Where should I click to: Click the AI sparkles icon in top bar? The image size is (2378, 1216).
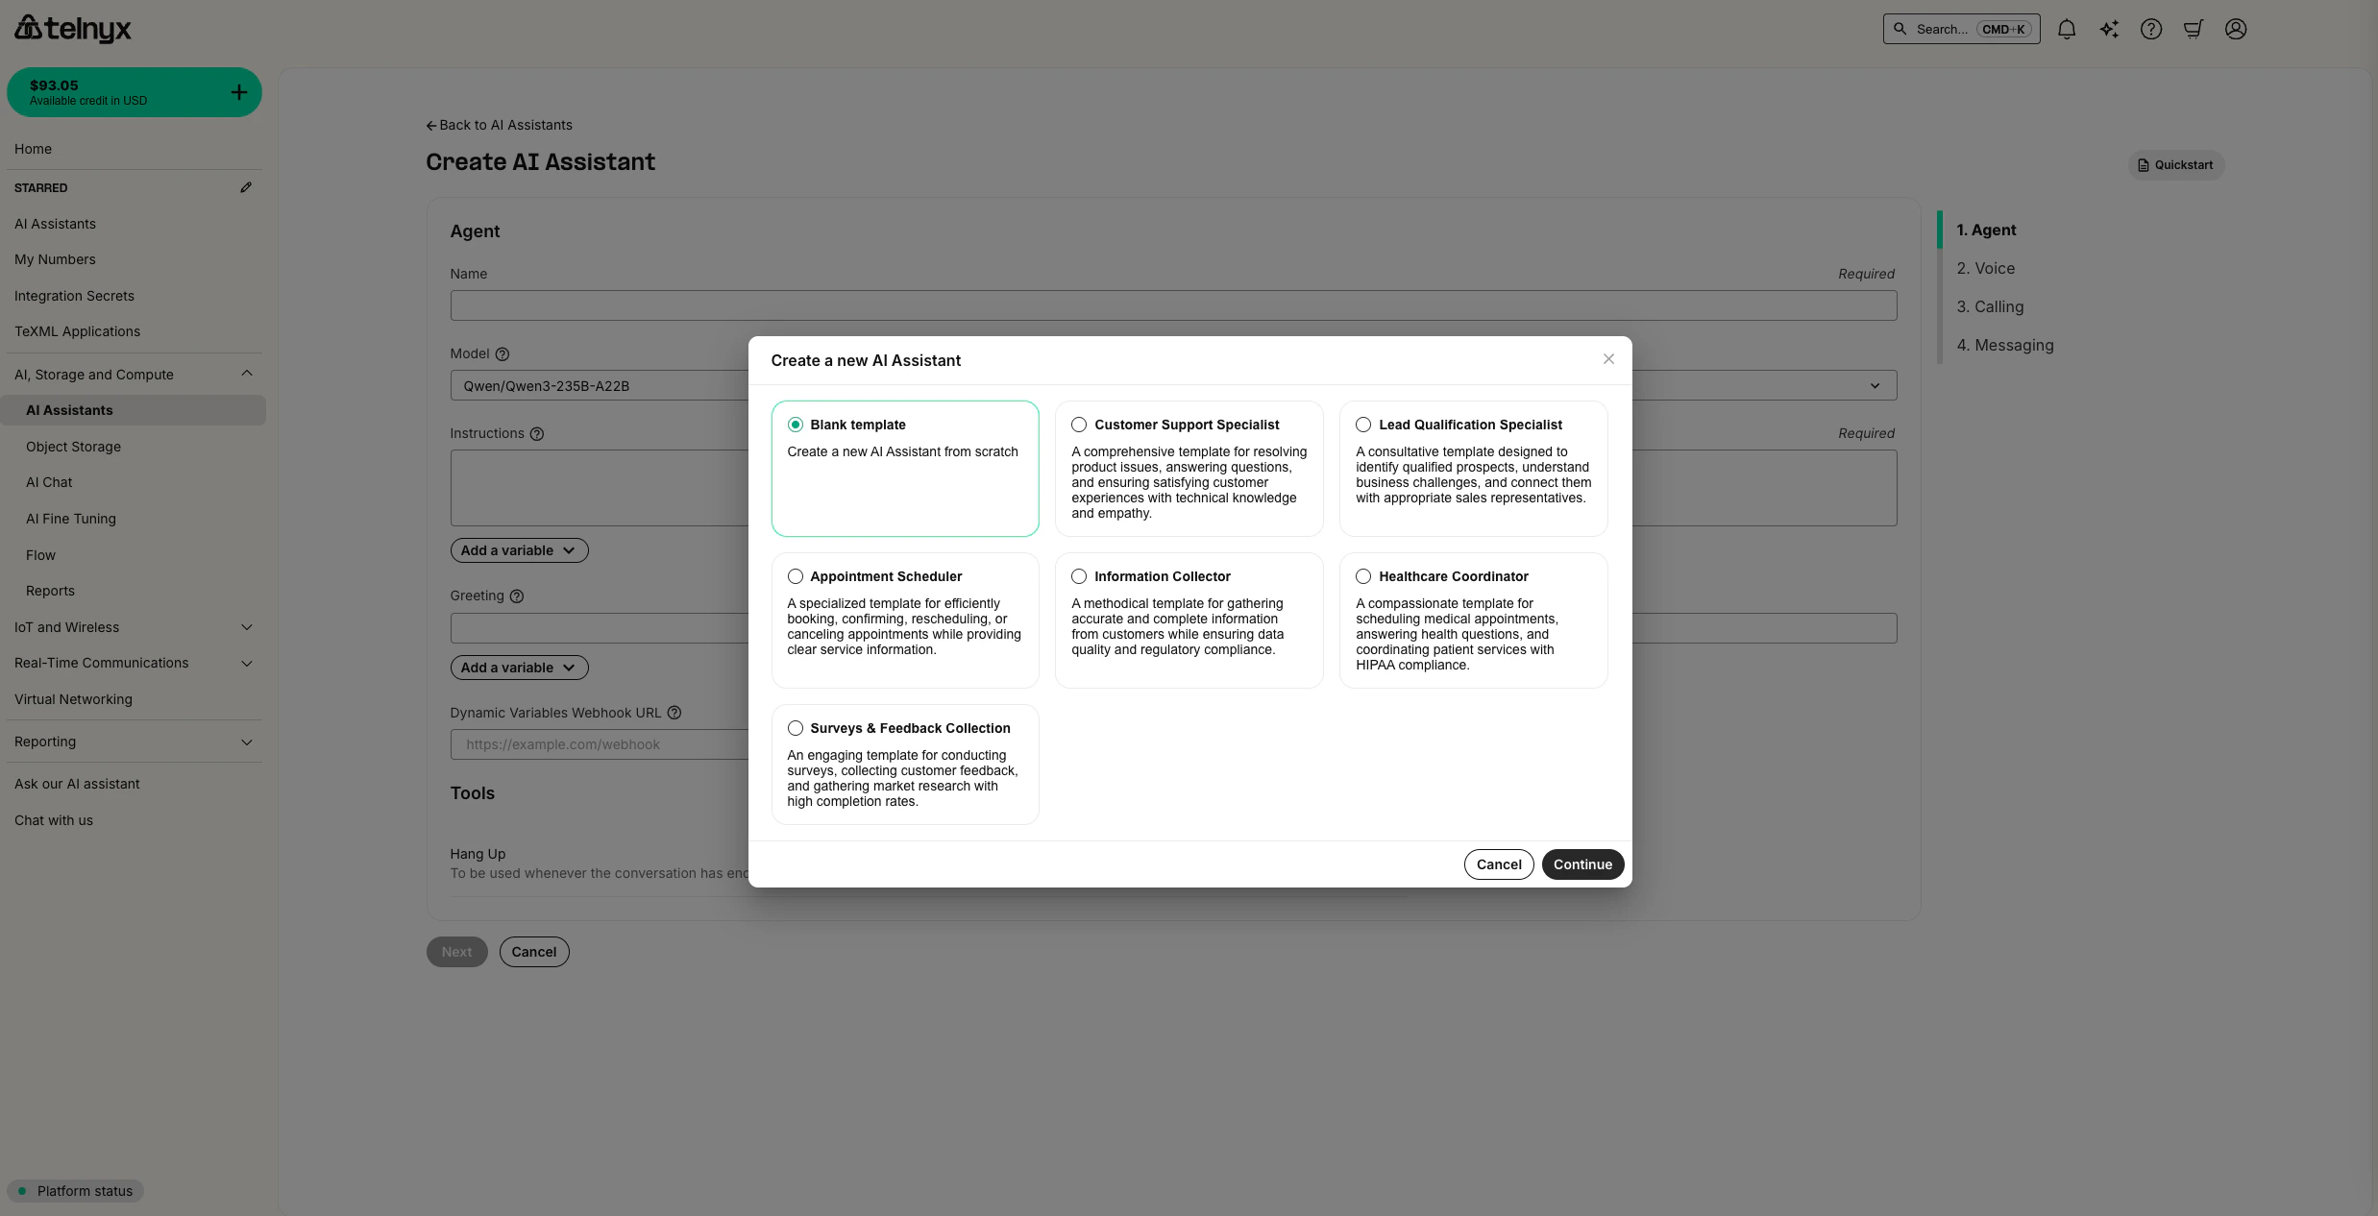tap(2108, 28)
